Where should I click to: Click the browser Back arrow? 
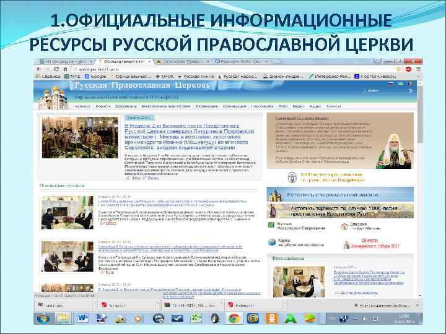click(x=39, y=69)
